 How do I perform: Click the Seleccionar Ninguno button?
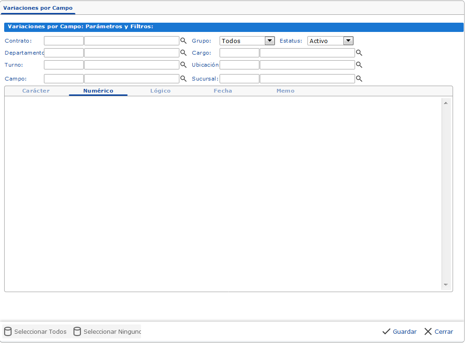107,331
